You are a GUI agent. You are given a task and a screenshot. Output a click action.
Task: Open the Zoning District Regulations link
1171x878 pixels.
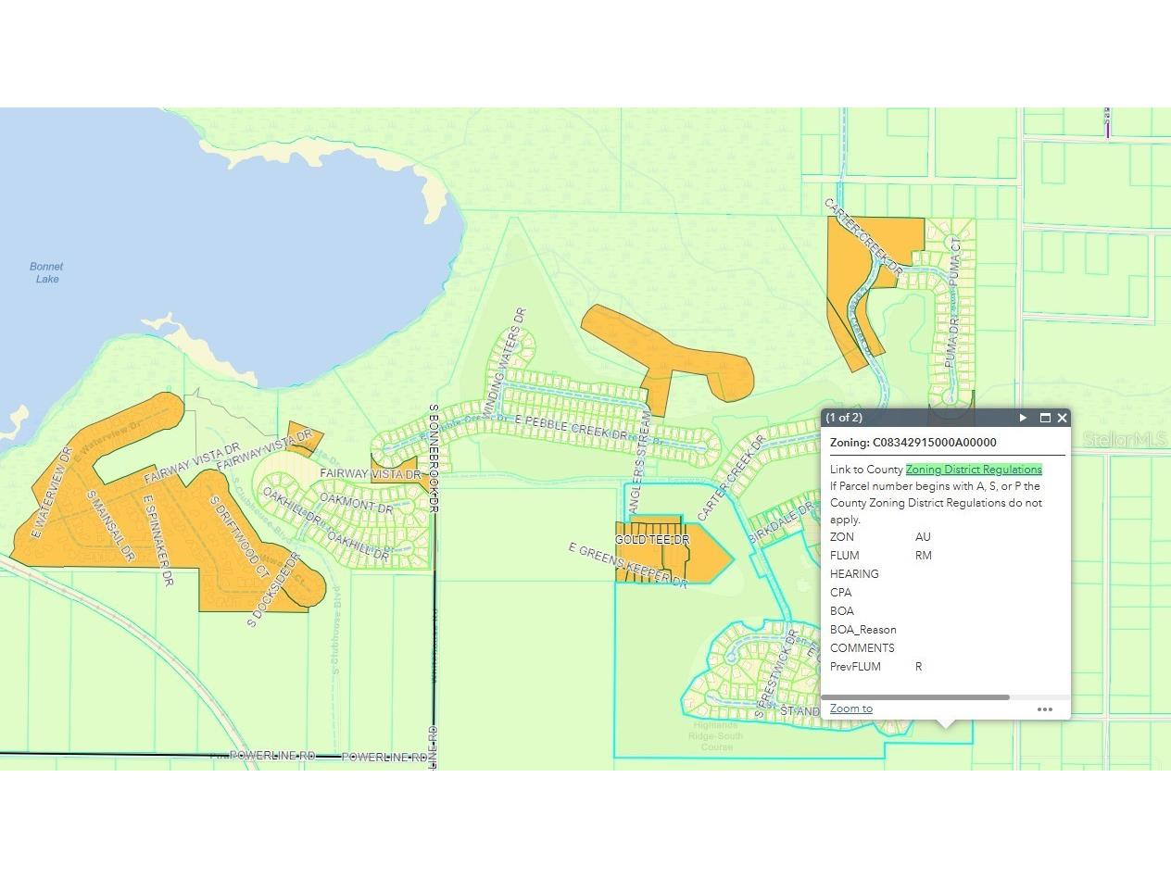(973, 469)
